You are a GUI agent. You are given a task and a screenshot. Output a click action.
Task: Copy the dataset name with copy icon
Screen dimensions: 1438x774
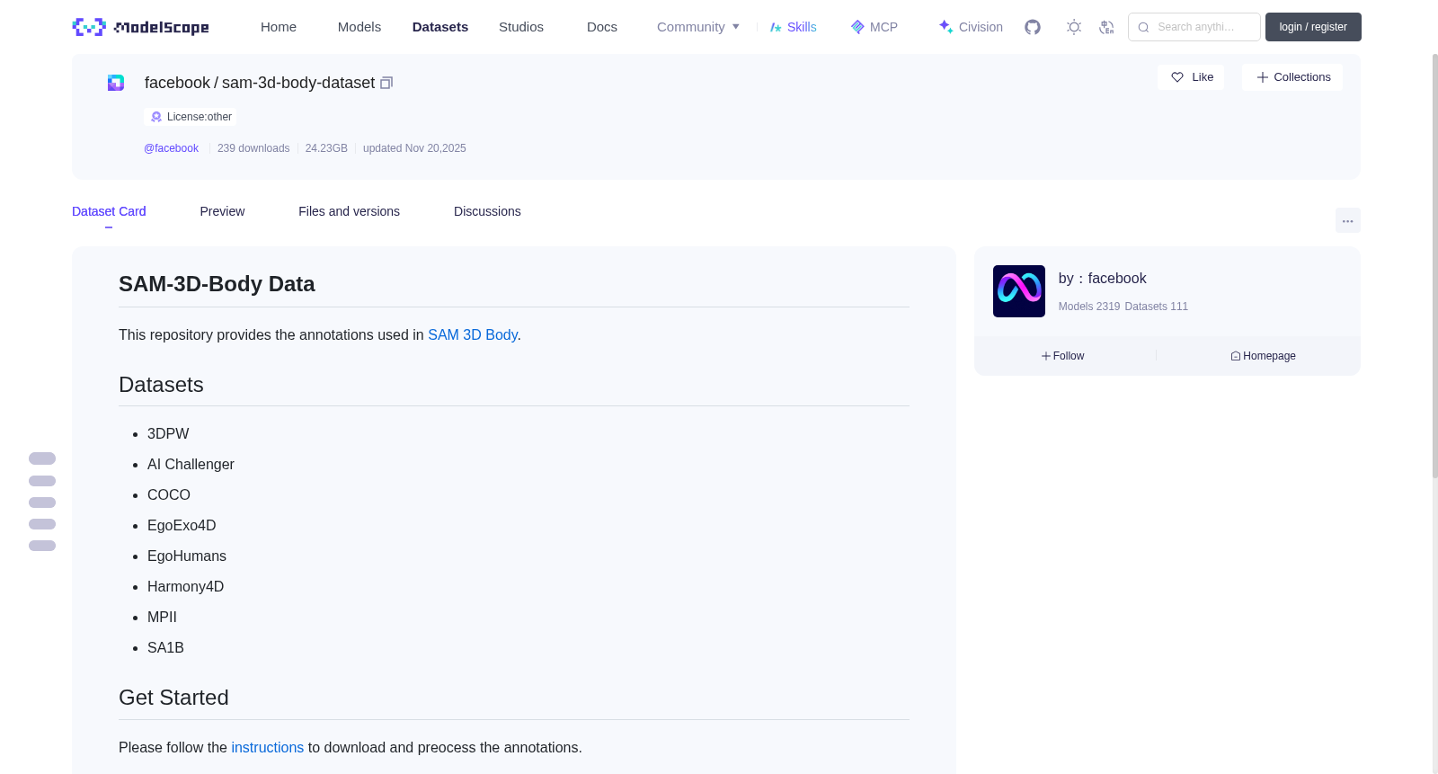386,83
